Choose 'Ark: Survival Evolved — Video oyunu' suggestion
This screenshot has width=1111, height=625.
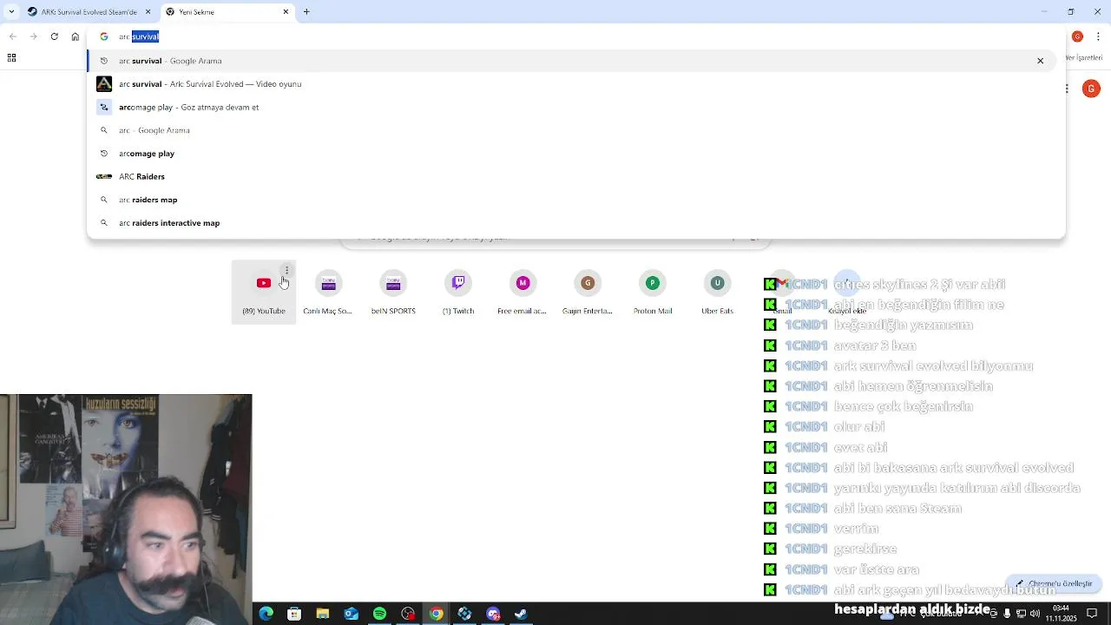[x=573, y=84]
